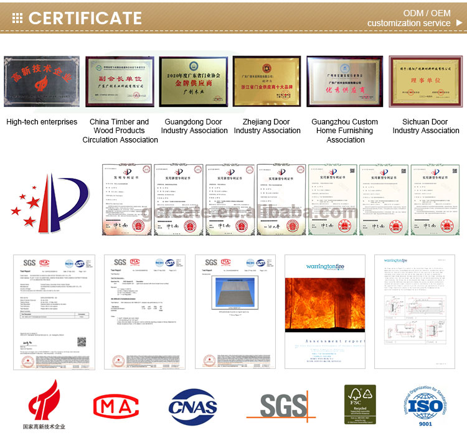Open the warringtonfire technical drawings page
This screenshot has width=467, height=448.
[415, 312]
